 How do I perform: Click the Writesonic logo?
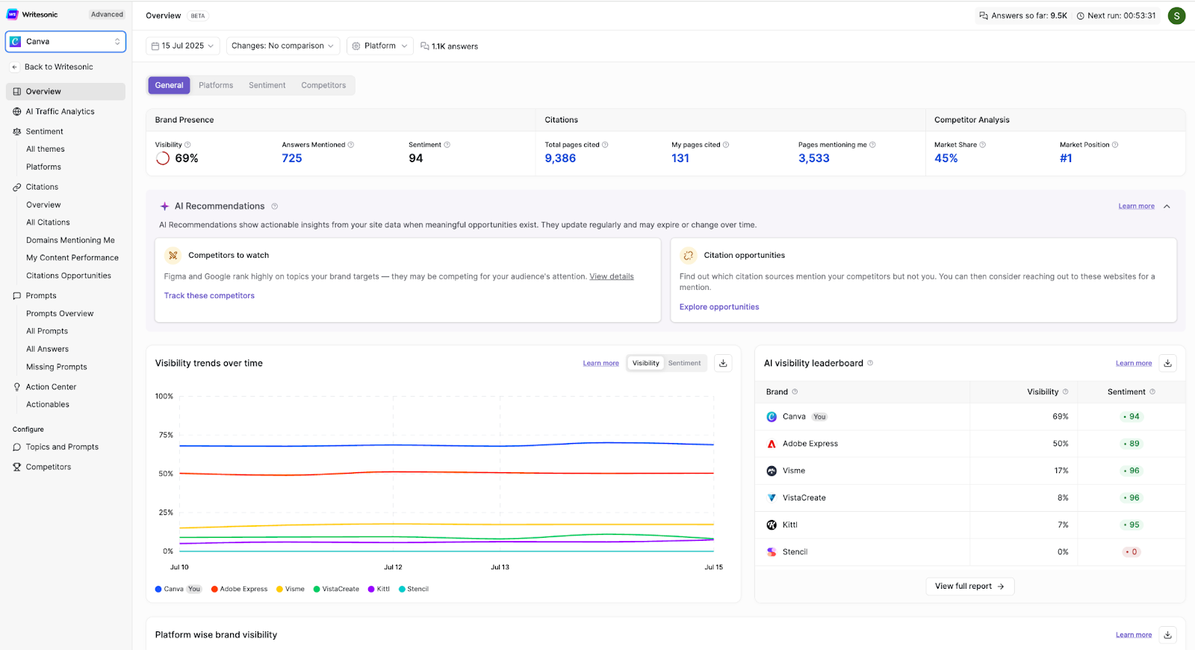point(13,14)
